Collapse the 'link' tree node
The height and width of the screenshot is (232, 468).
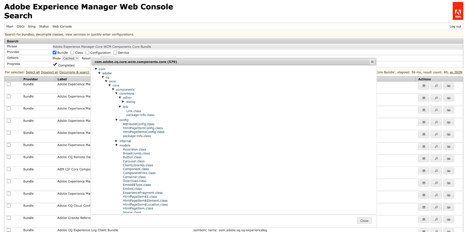point(120,107)
